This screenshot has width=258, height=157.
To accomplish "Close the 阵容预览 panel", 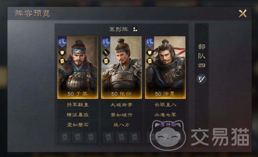I will pos(243,13).
